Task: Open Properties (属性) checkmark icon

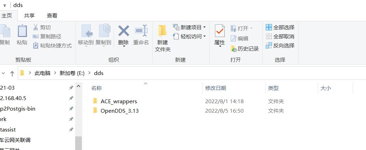Action: (x=220, y=31)
